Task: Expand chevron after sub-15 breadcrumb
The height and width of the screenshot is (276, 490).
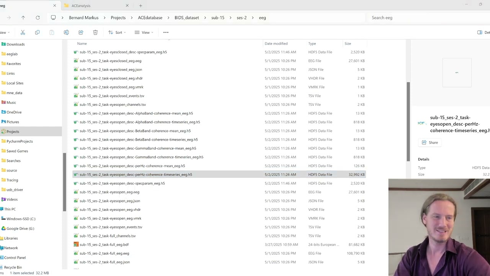Action: (x=230, y=18)
